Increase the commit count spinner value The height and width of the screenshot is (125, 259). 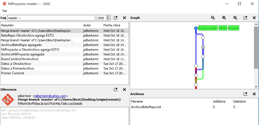pos(108,17)
